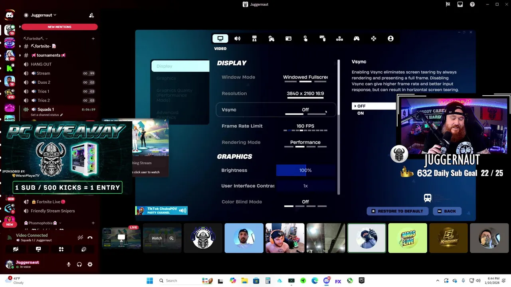Image resolution: width=511 pixels, height=287 pixels.
Task: Open Discord inbox icon in title bar
Action: (x=460, y=4)
